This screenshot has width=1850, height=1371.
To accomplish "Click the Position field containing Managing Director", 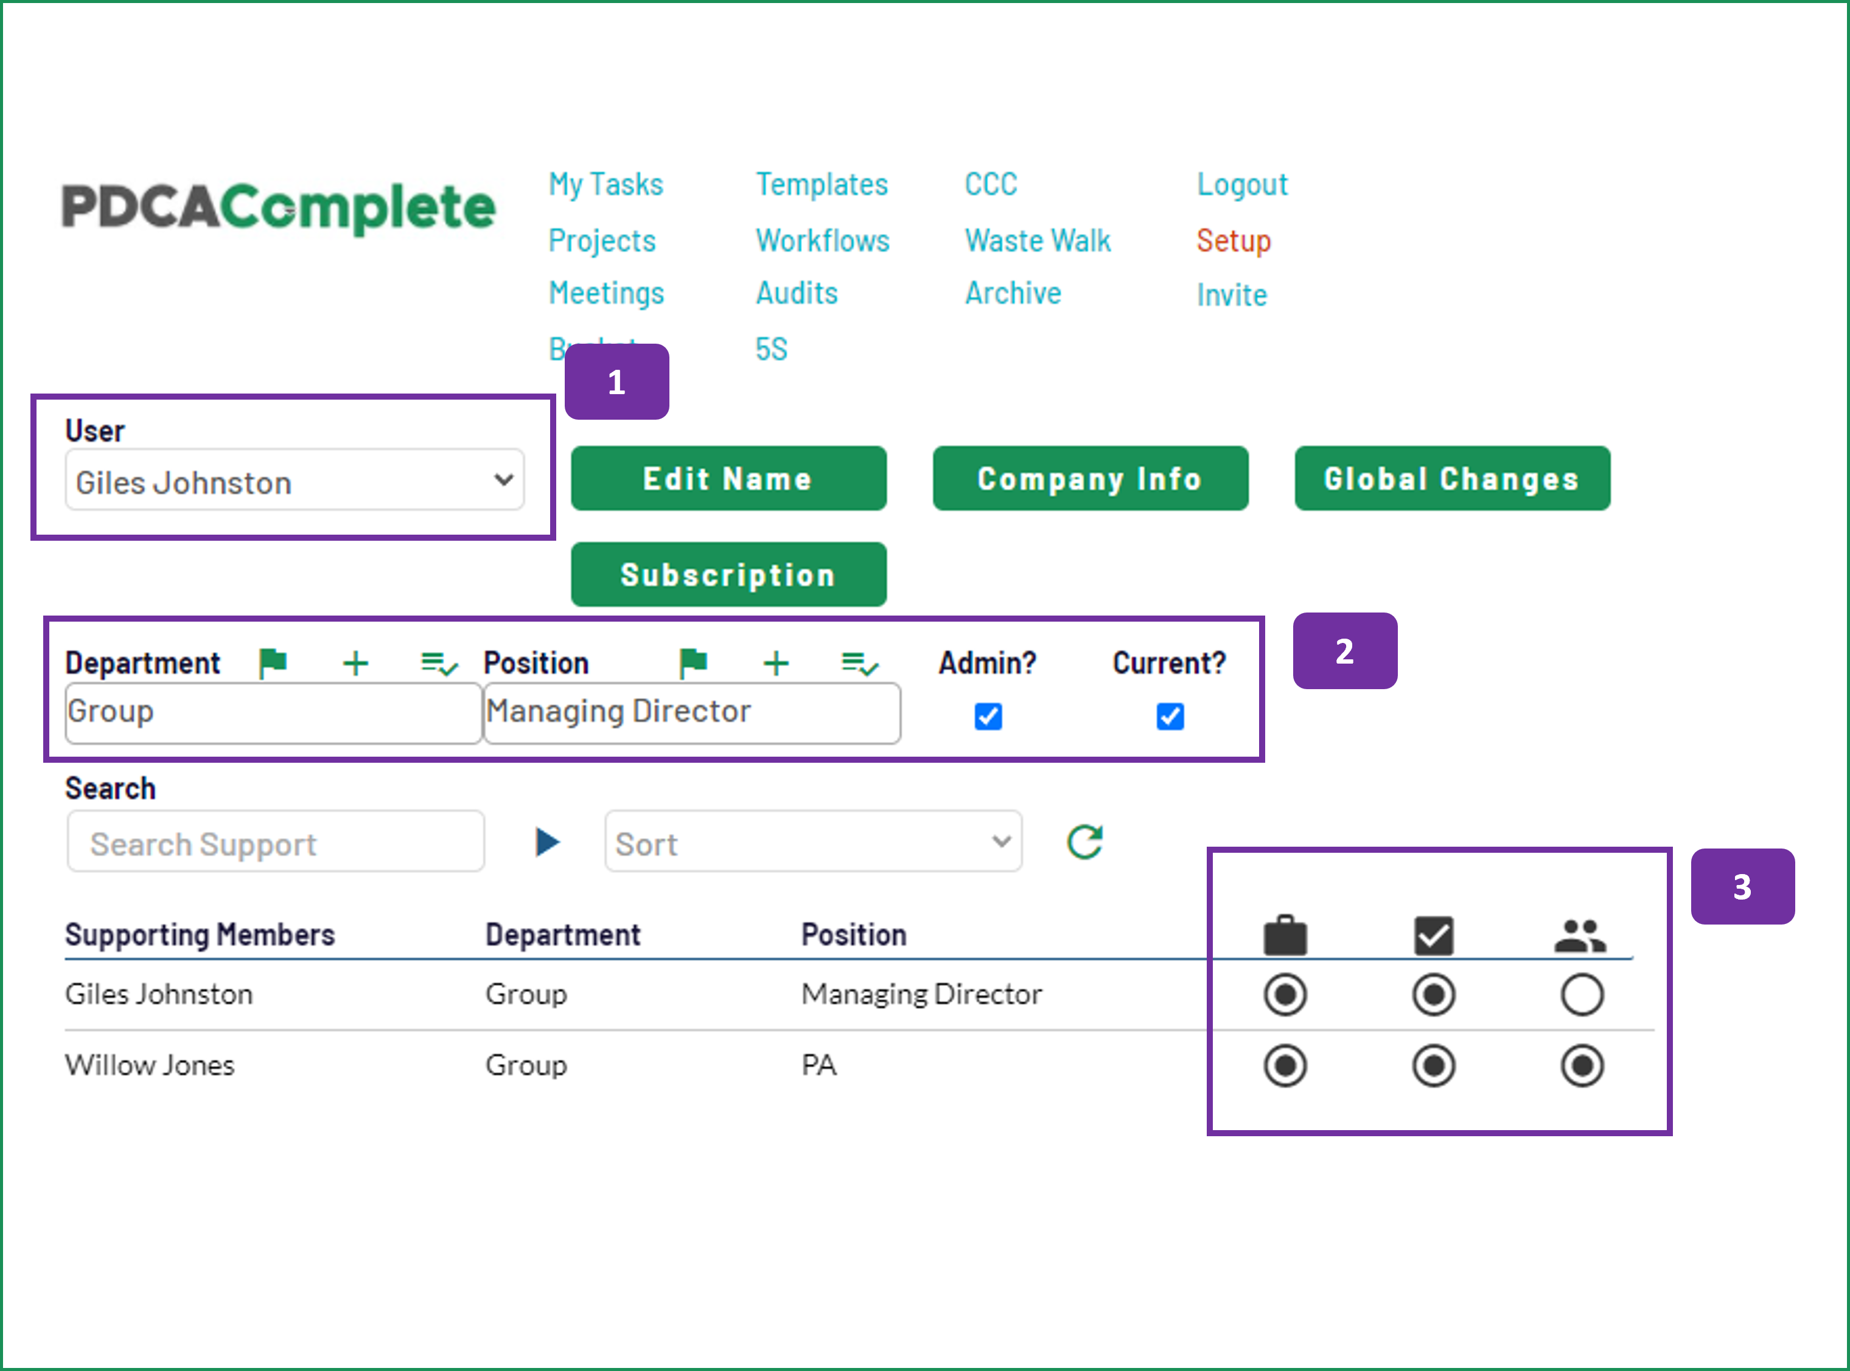I will (x=693, y=713).
